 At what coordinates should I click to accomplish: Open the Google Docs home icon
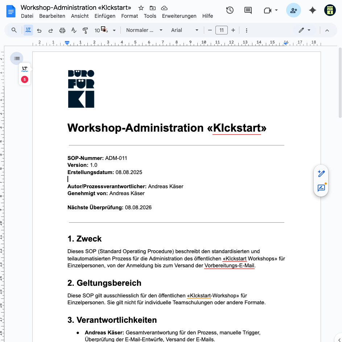[11, 11]
